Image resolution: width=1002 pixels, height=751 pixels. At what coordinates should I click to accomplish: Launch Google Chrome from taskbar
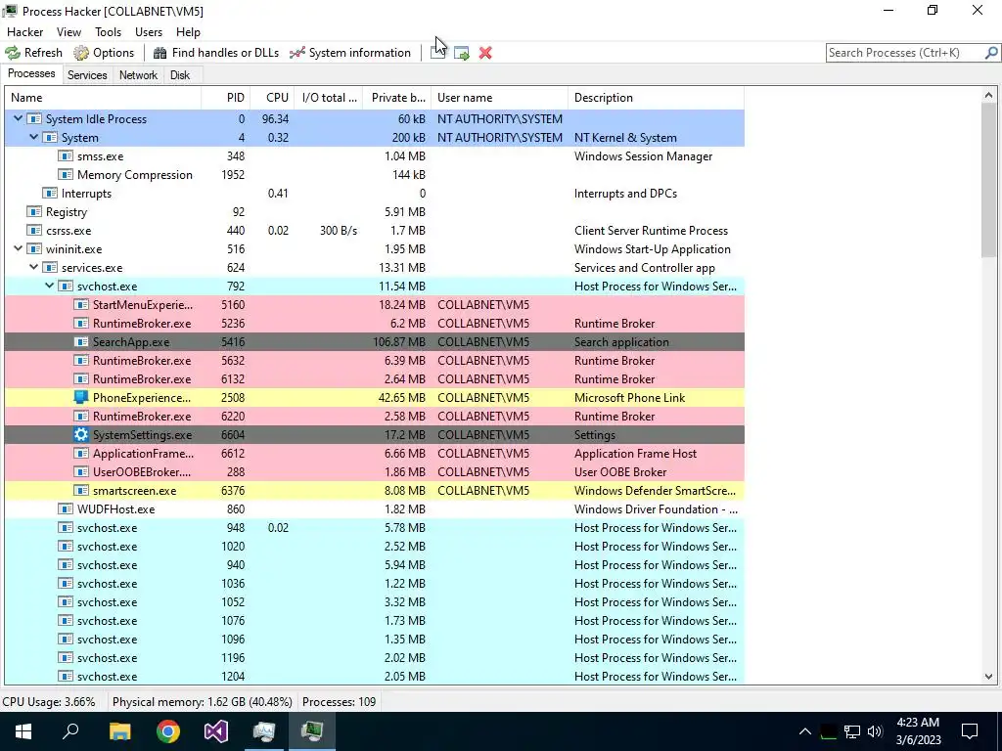[168, 731]
